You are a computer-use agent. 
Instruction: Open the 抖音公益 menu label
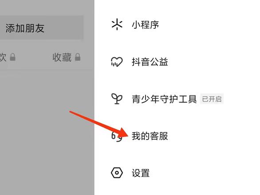[150, 62]
